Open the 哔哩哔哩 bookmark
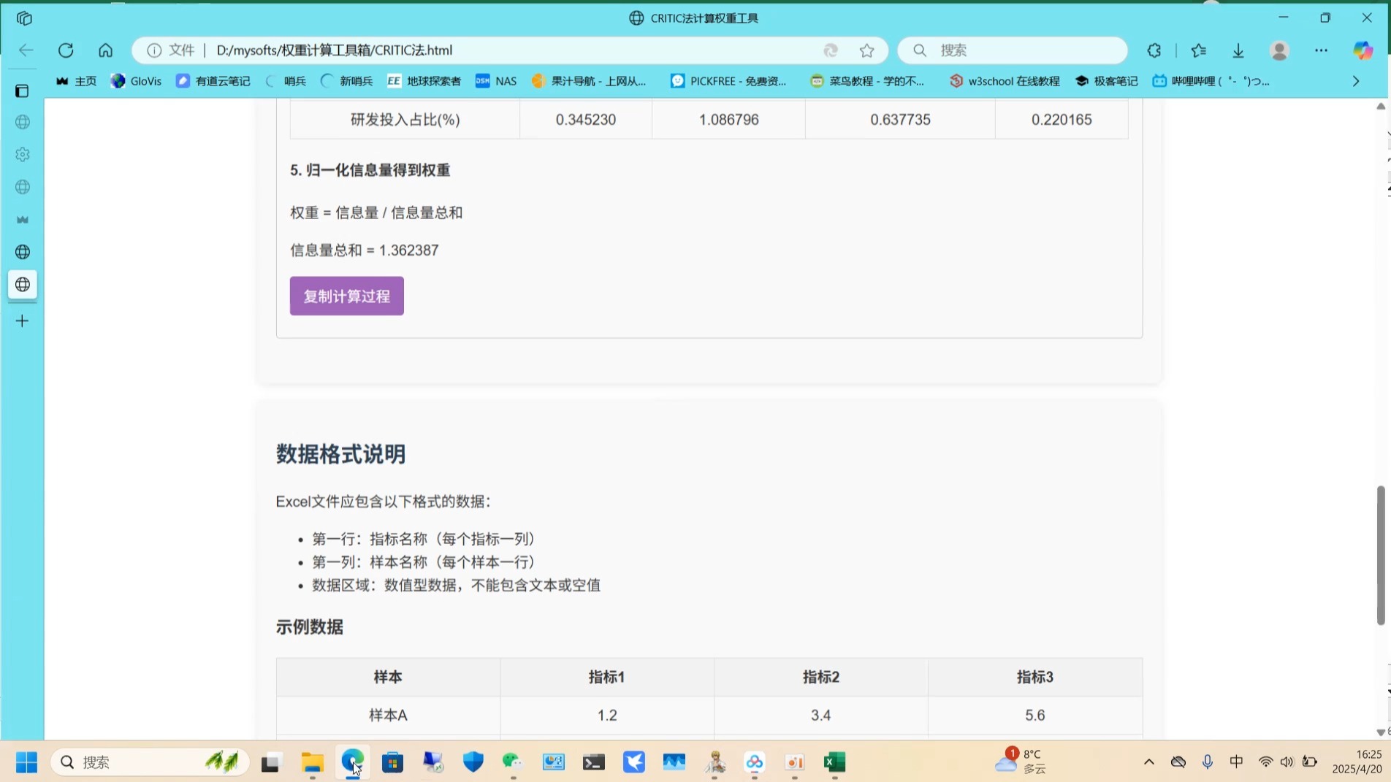Image resolution: width=1391 pixels, height=782 pixels. (x=1211, y=81)
